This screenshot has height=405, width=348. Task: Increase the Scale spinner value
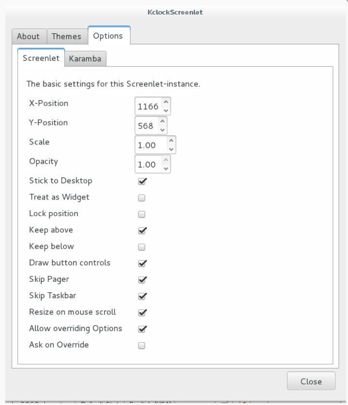[171, 141]
